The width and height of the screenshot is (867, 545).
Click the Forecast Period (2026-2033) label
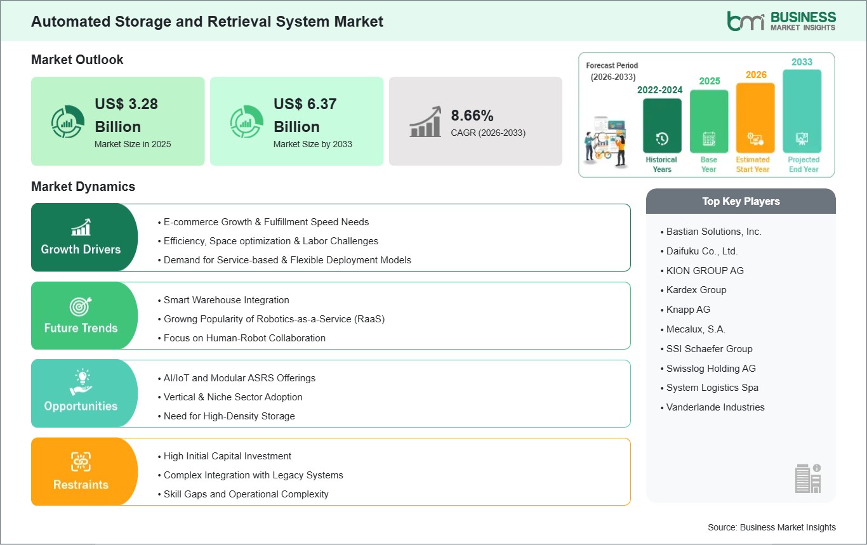(611, 70)
